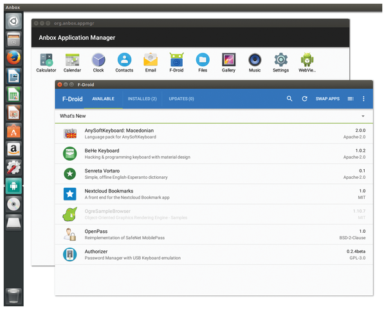Click the disc icon in the launcher
Image resolution: width=386 pixels, height=310 pixels.
[x=14, y=205]
